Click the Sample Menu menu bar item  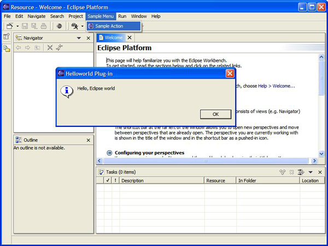pyautogui.click(x=101, y=16)
